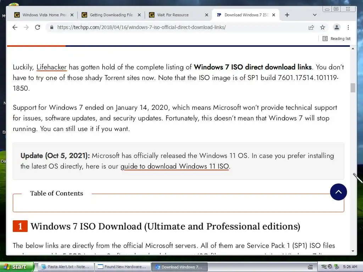The height and width of the screenshot is (272, 363).
Task: Open Chrome's three-dot menu
Action: [x=348, y=27]
